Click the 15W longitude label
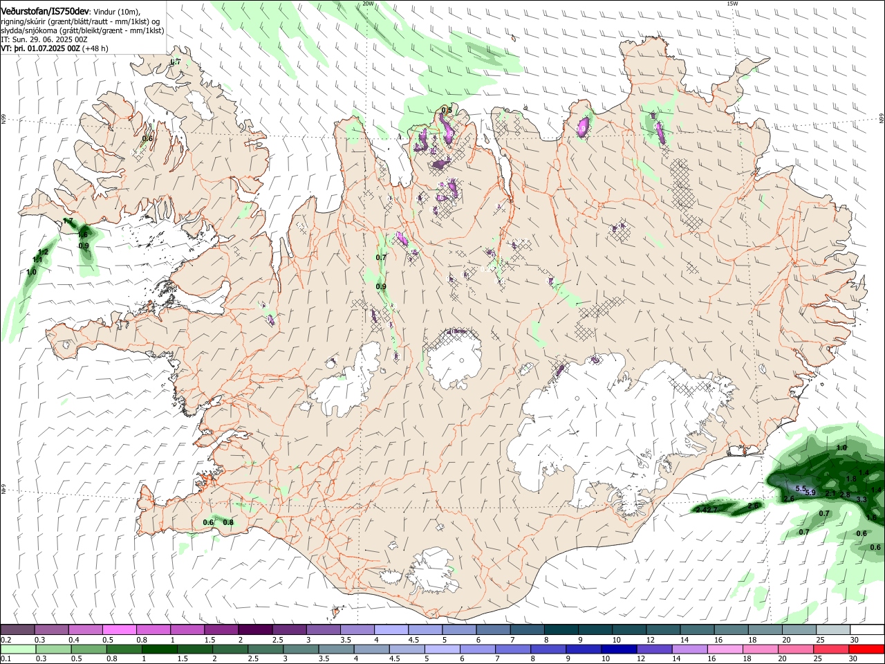 pyautogui.click(x=732, y=3)
